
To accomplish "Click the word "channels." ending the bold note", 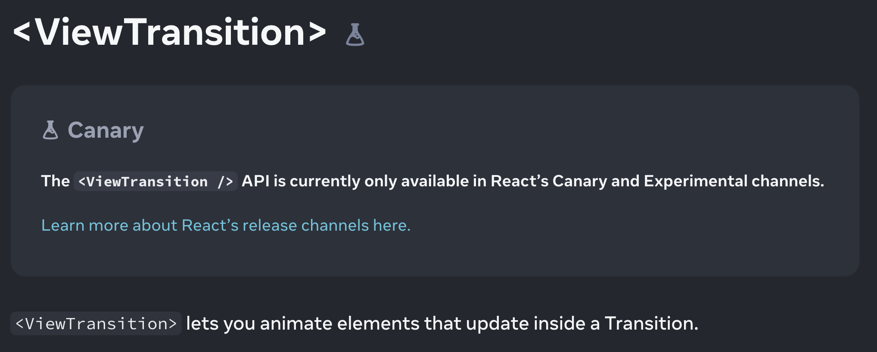I will click(x=788, y=181).
